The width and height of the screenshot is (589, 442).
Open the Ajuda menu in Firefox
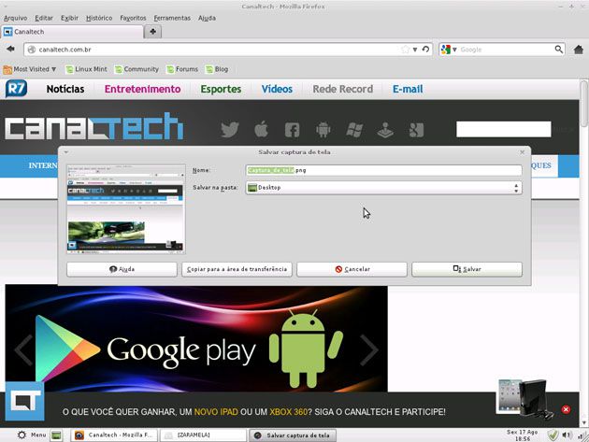(x=207, y=18)
